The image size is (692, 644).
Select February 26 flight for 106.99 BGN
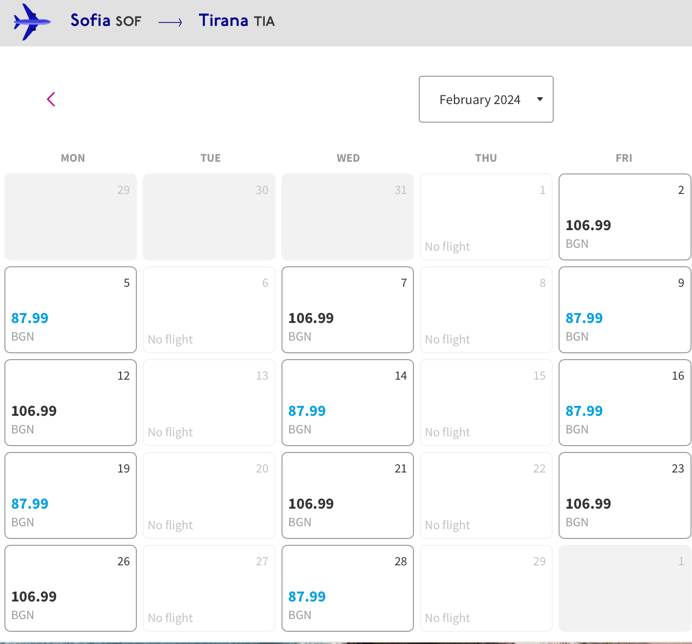click(70, 588)
